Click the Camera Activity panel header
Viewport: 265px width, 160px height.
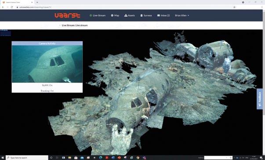click(x=47, y=44)
